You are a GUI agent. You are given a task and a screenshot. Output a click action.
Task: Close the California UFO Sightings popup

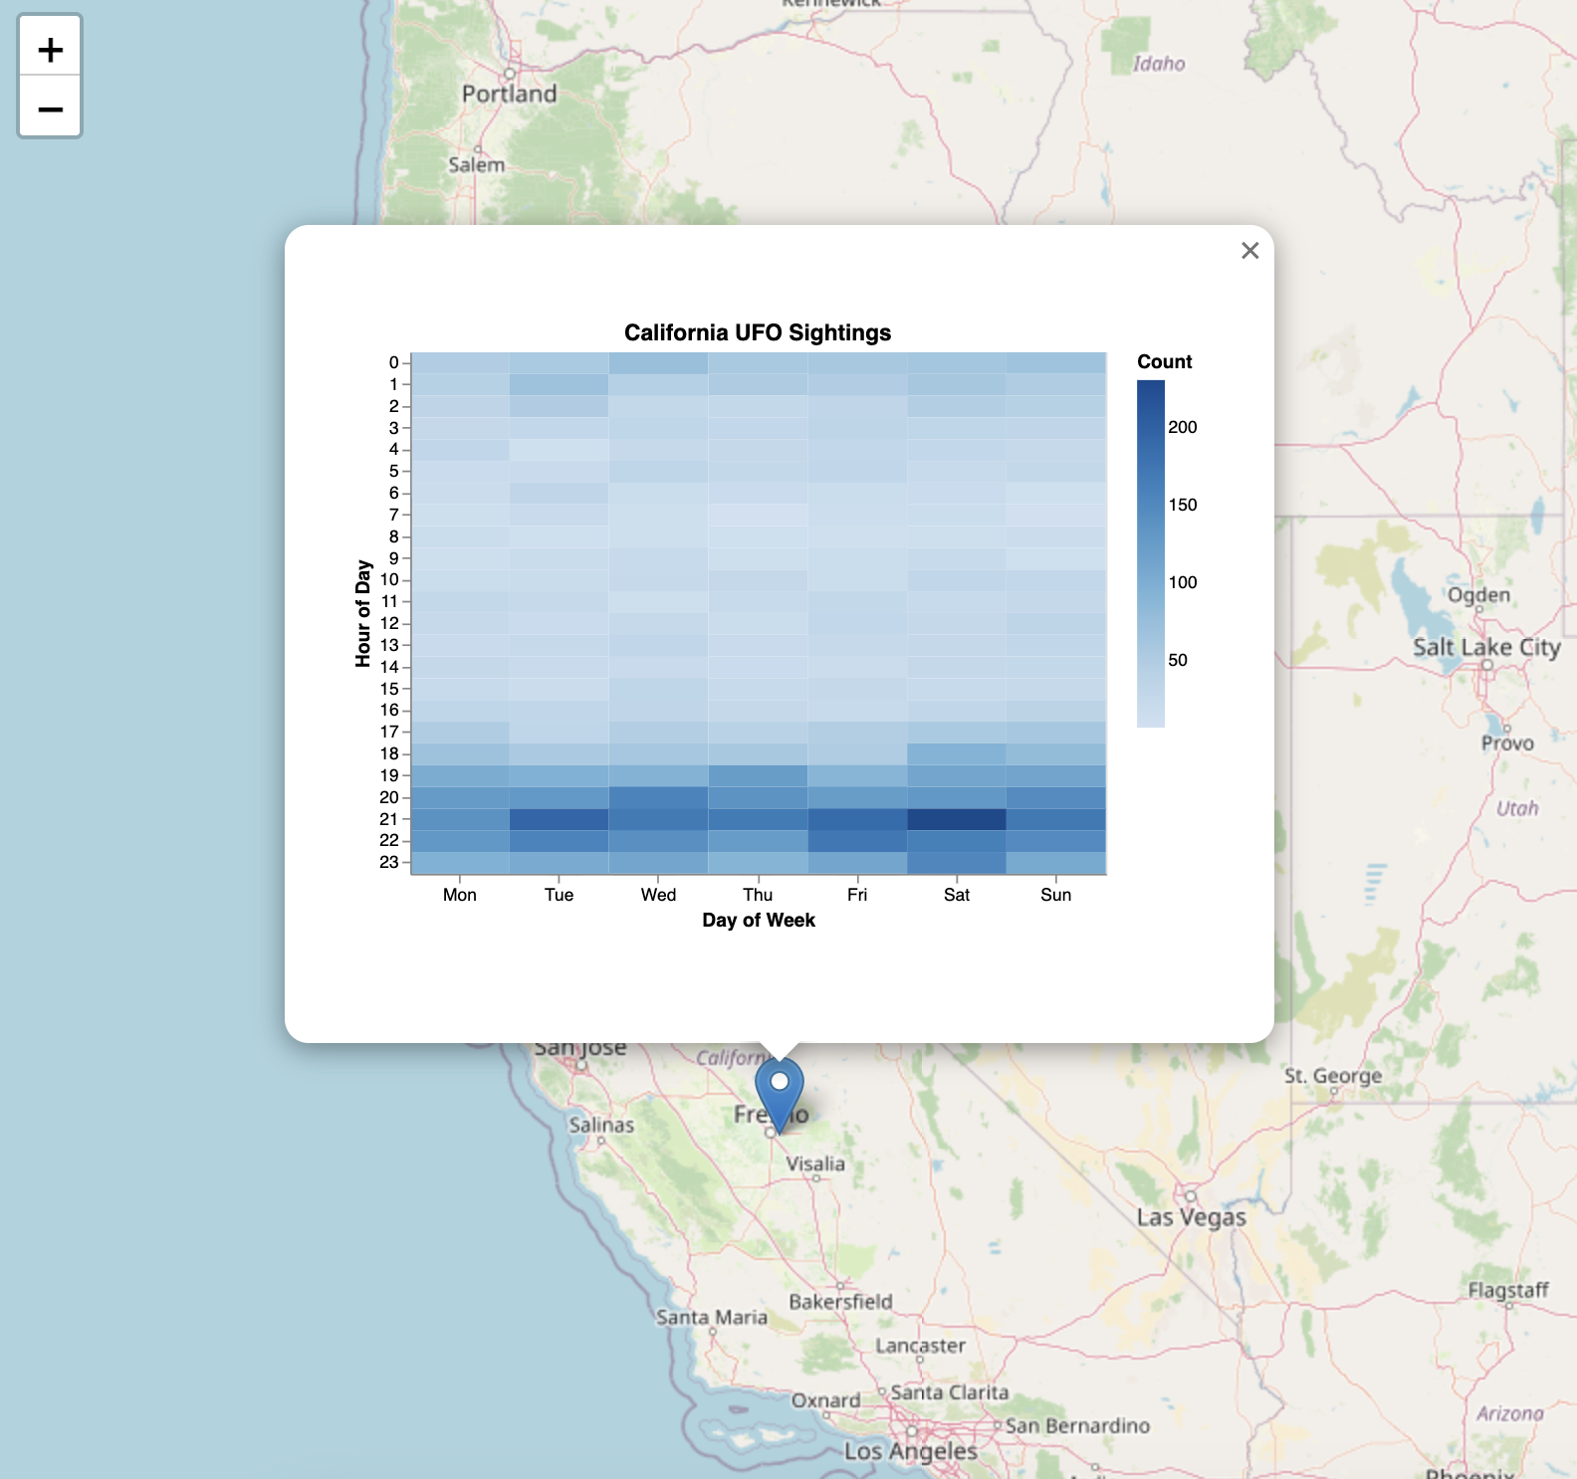(1249, 251)
